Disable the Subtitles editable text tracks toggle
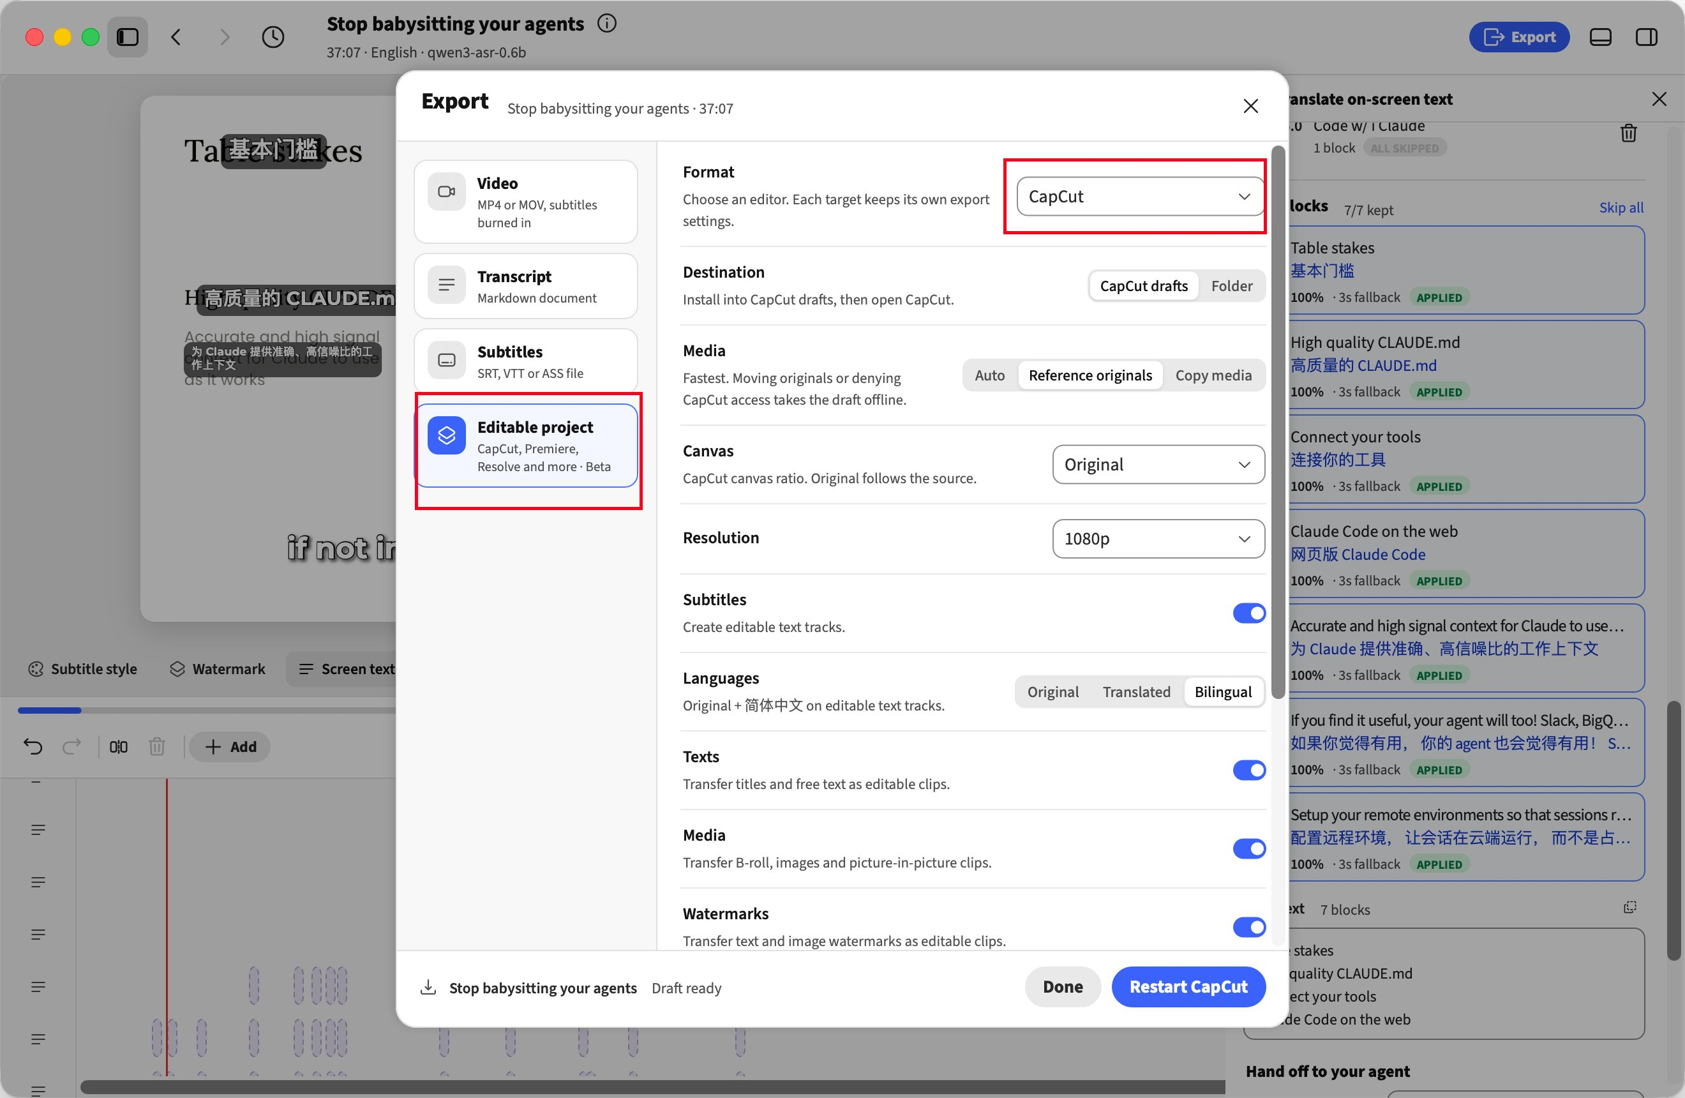The height and width of the screenshot is (1098, 1685). click(x=1248, y=613)
